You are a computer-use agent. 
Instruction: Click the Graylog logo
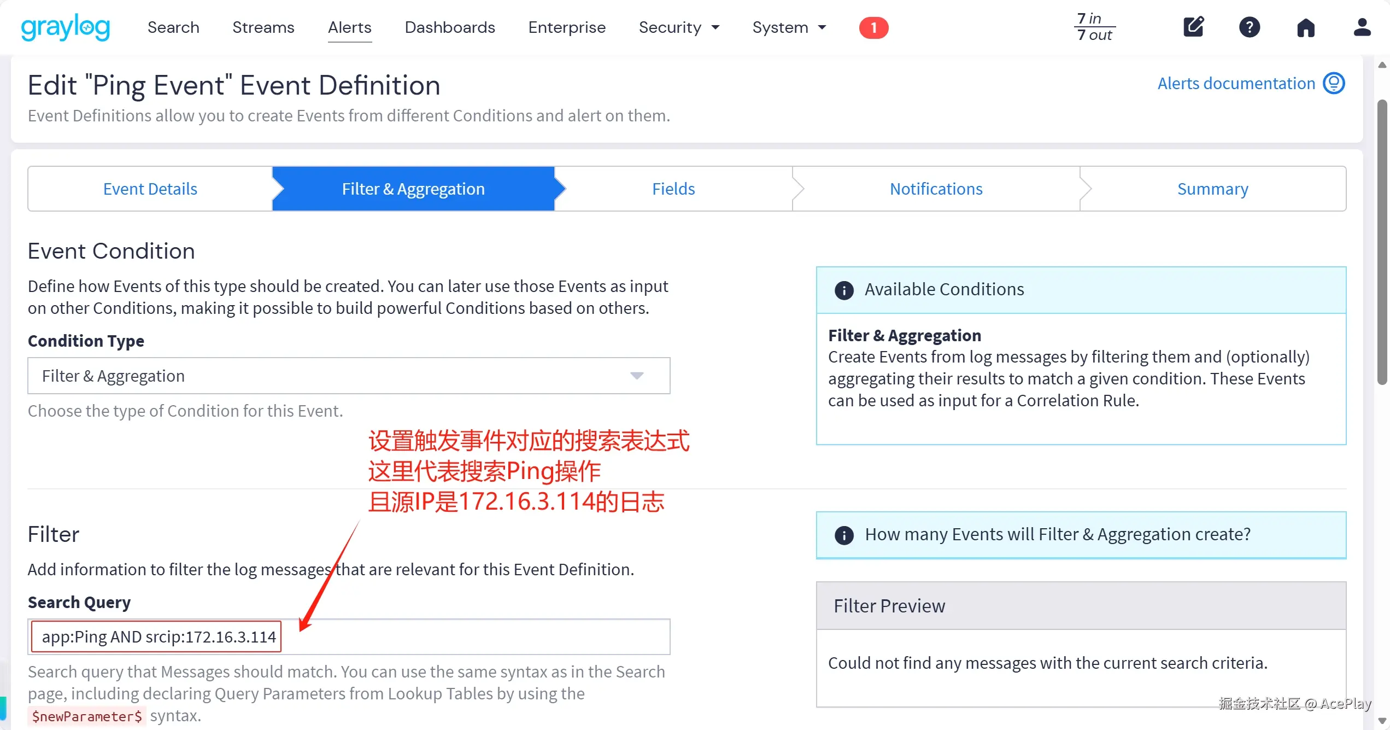point(65,27)
